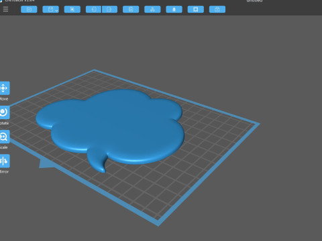Click the Copy model toolbar button
The image size is (322, 241).
[x=131, y=9]
